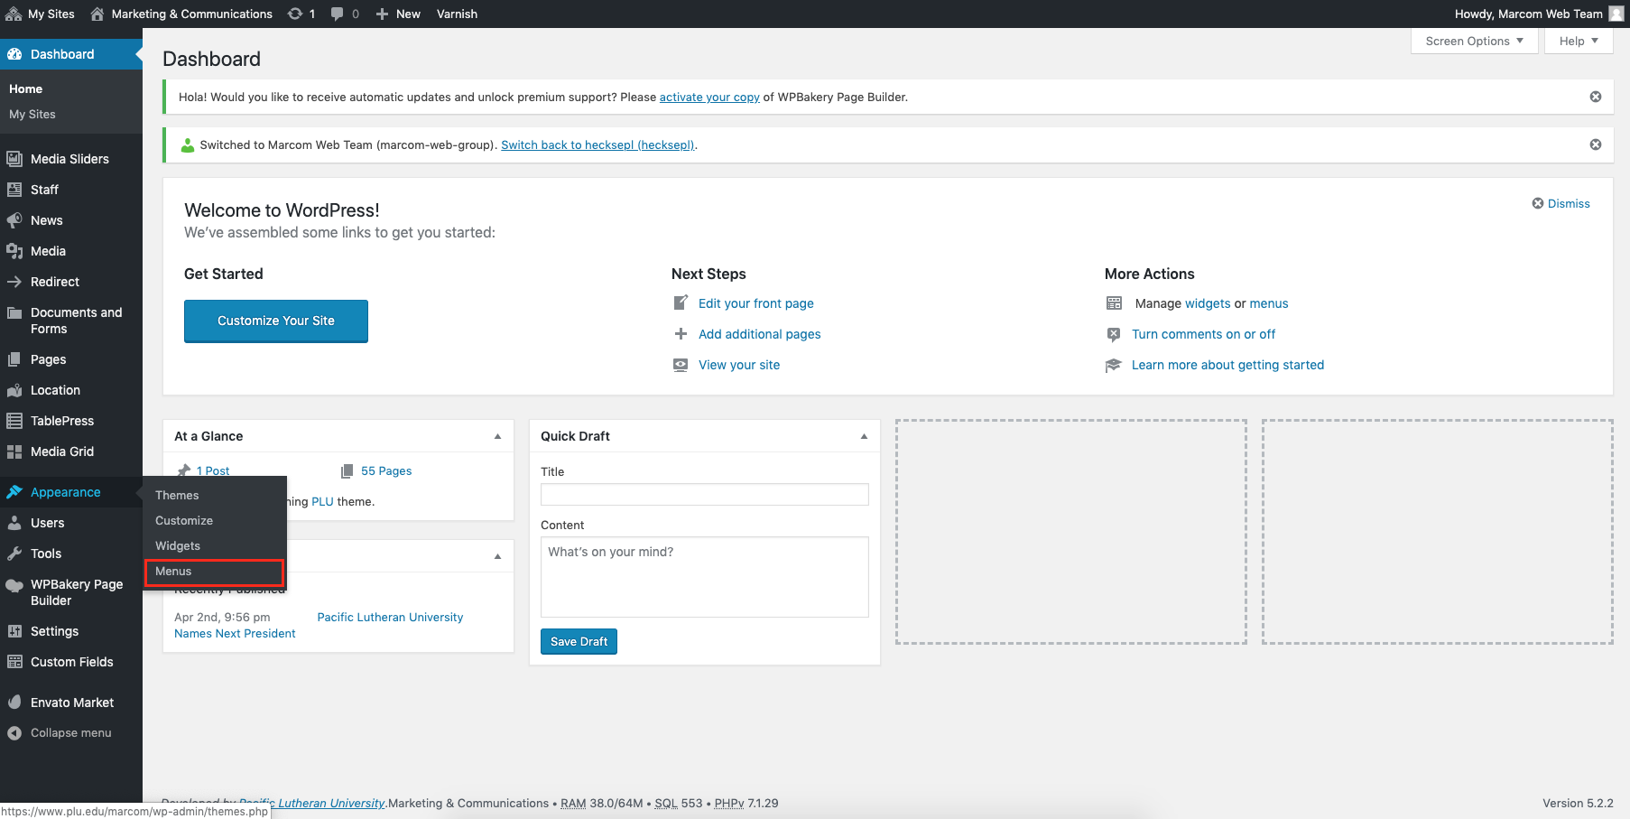Screen dimensions: 1630x819
Task: Click the Tools wrench icon
Action: click(14, 554)
